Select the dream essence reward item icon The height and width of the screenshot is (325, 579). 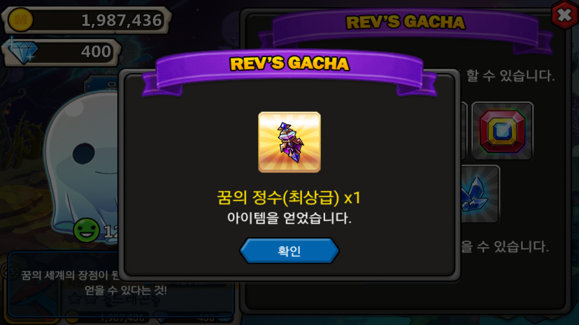289,142
